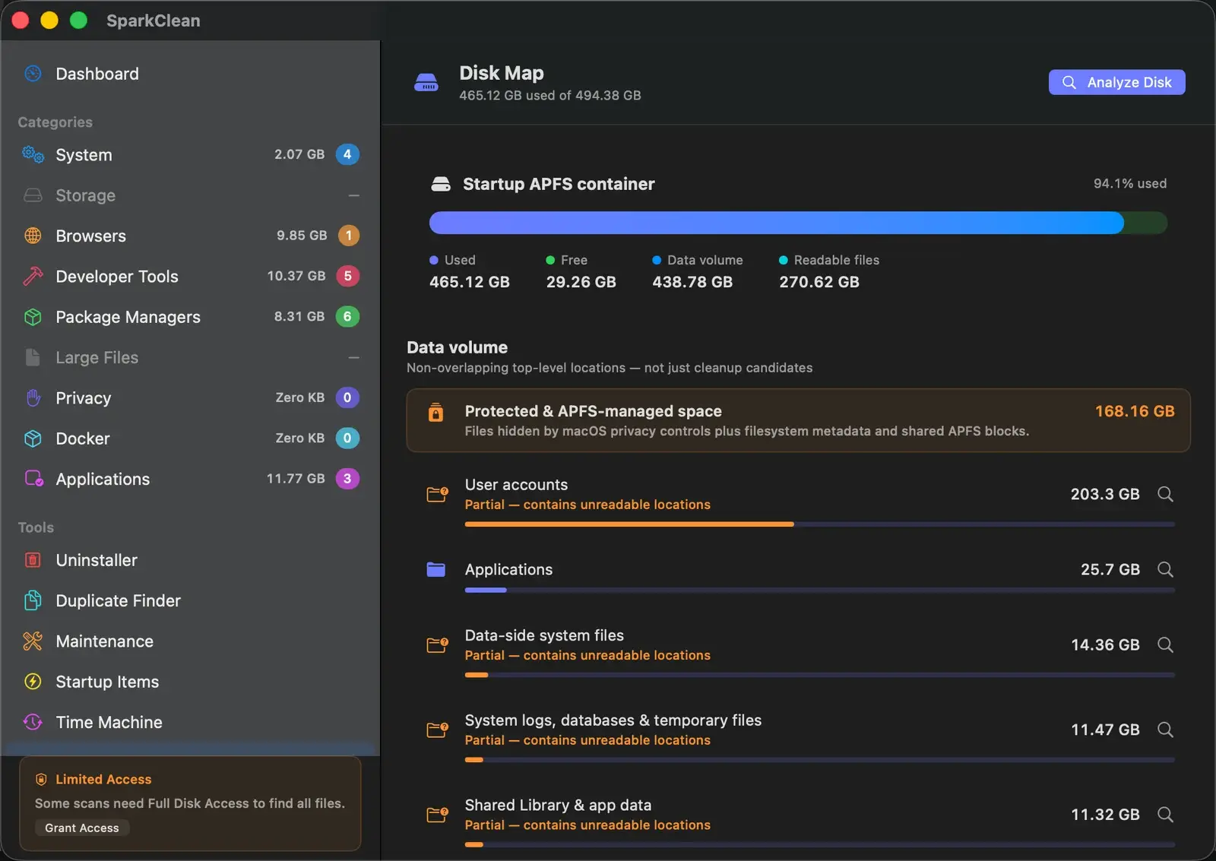Click the Large Files document icon
The width and height of the screenshot is (1216, 861).
tap(33, 357)
